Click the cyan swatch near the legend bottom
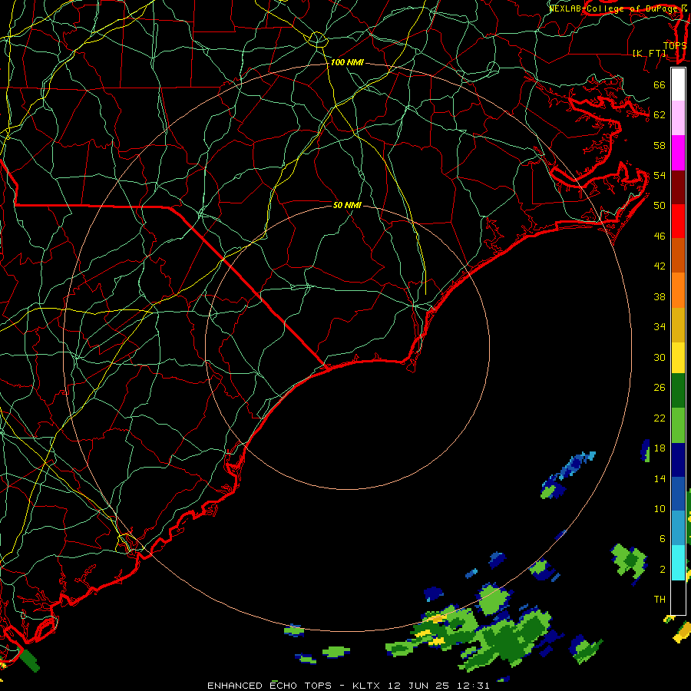Viewport: 691px width, 691px height. 678,563
